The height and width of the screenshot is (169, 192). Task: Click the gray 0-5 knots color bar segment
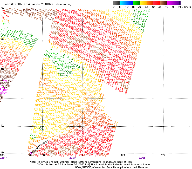[x=116, y=3]
